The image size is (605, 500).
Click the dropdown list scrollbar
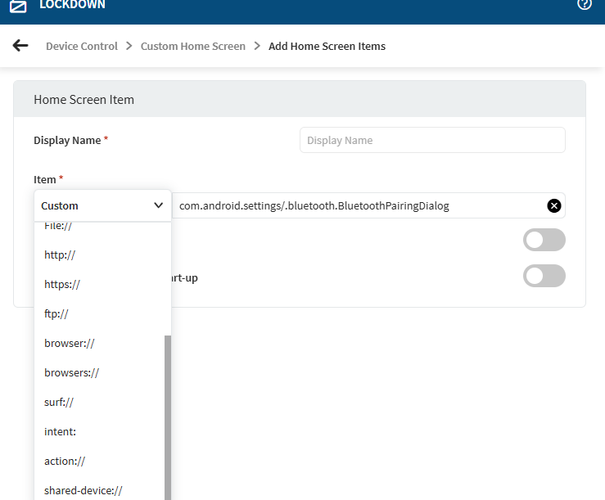[168, 409]
